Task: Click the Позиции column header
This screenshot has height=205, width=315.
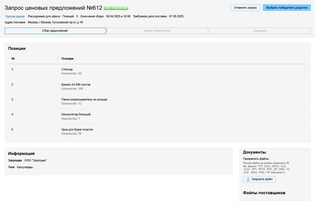Action: [67, 59]
